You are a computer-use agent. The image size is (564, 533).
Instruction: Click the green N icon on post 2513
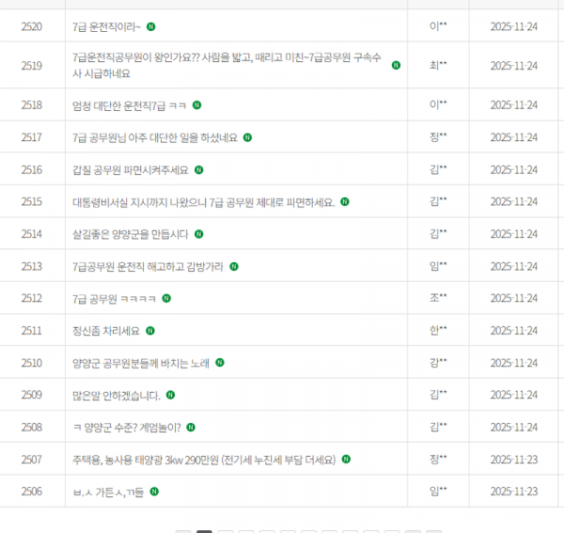pos(234,266)
